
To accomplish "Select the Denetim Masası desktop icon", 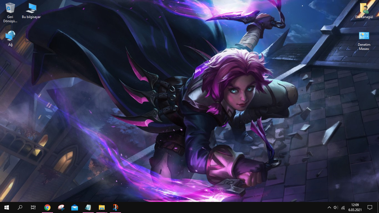I will point(364,41).
